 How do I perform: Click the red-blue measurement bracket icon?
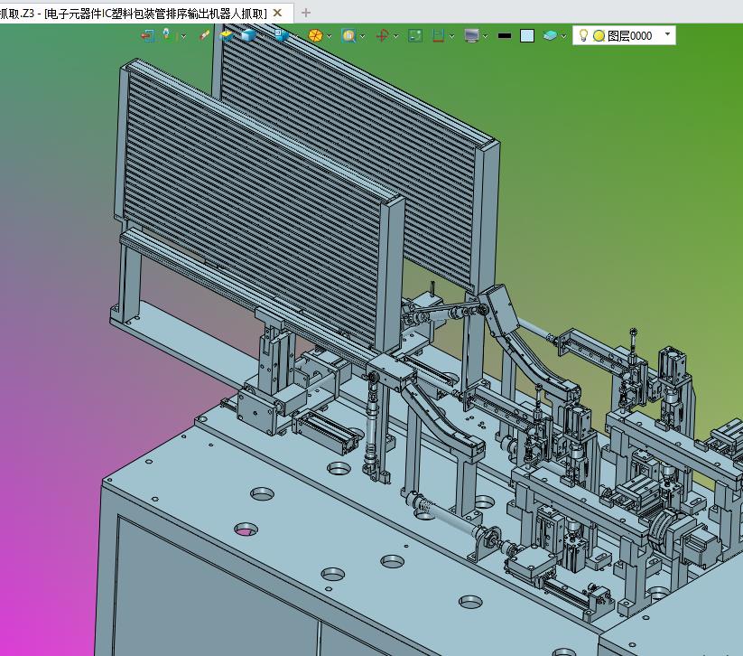click(x=439, y=35)
